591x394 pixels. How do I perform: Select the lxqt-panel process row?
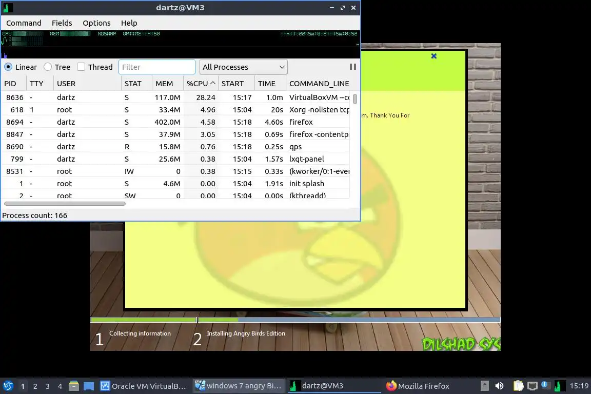pos(175,159)
